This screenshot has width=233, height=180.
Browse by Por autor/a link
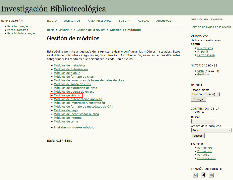205,151
